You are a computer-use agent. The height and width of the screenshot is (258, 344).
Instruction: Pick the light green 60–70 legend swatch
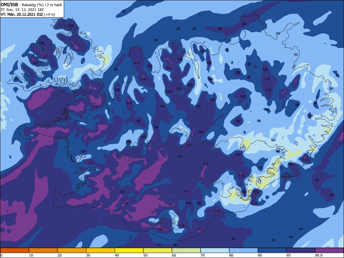[186, 250]
